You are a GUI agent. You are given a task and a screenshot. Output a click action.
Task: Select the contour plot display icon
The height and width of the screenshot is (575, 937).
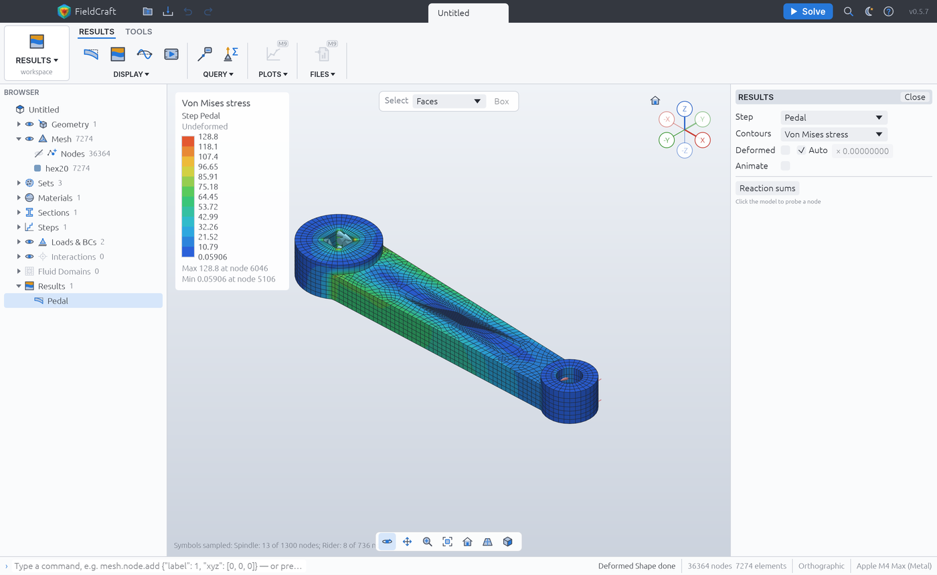click(x=118, y=54)
